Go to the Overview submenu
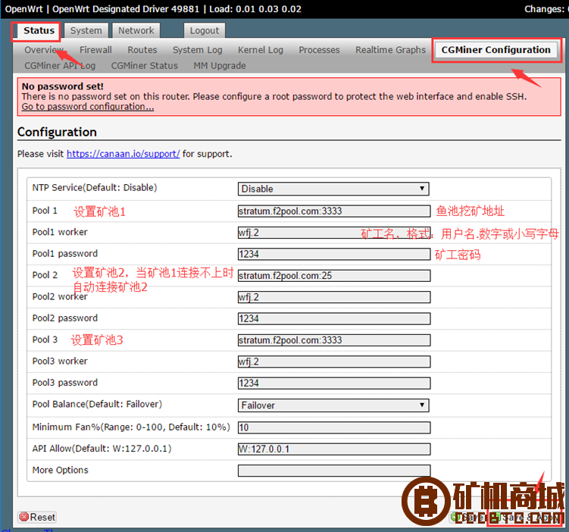This screenshot has width=569, height=532. [44, 50]
